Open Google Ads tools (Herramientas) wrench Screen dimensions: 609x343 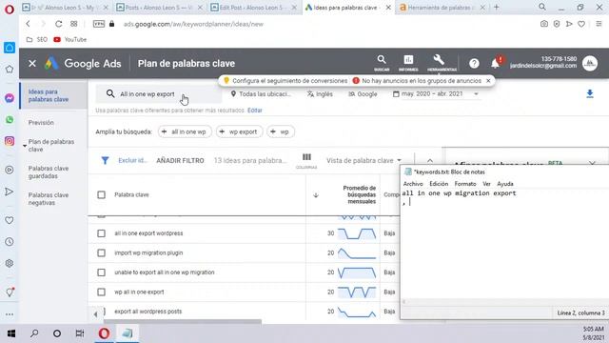point(442,63)
